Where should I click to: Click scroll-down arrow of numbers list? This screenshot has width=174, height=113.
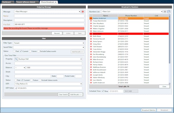coord(169,84)
